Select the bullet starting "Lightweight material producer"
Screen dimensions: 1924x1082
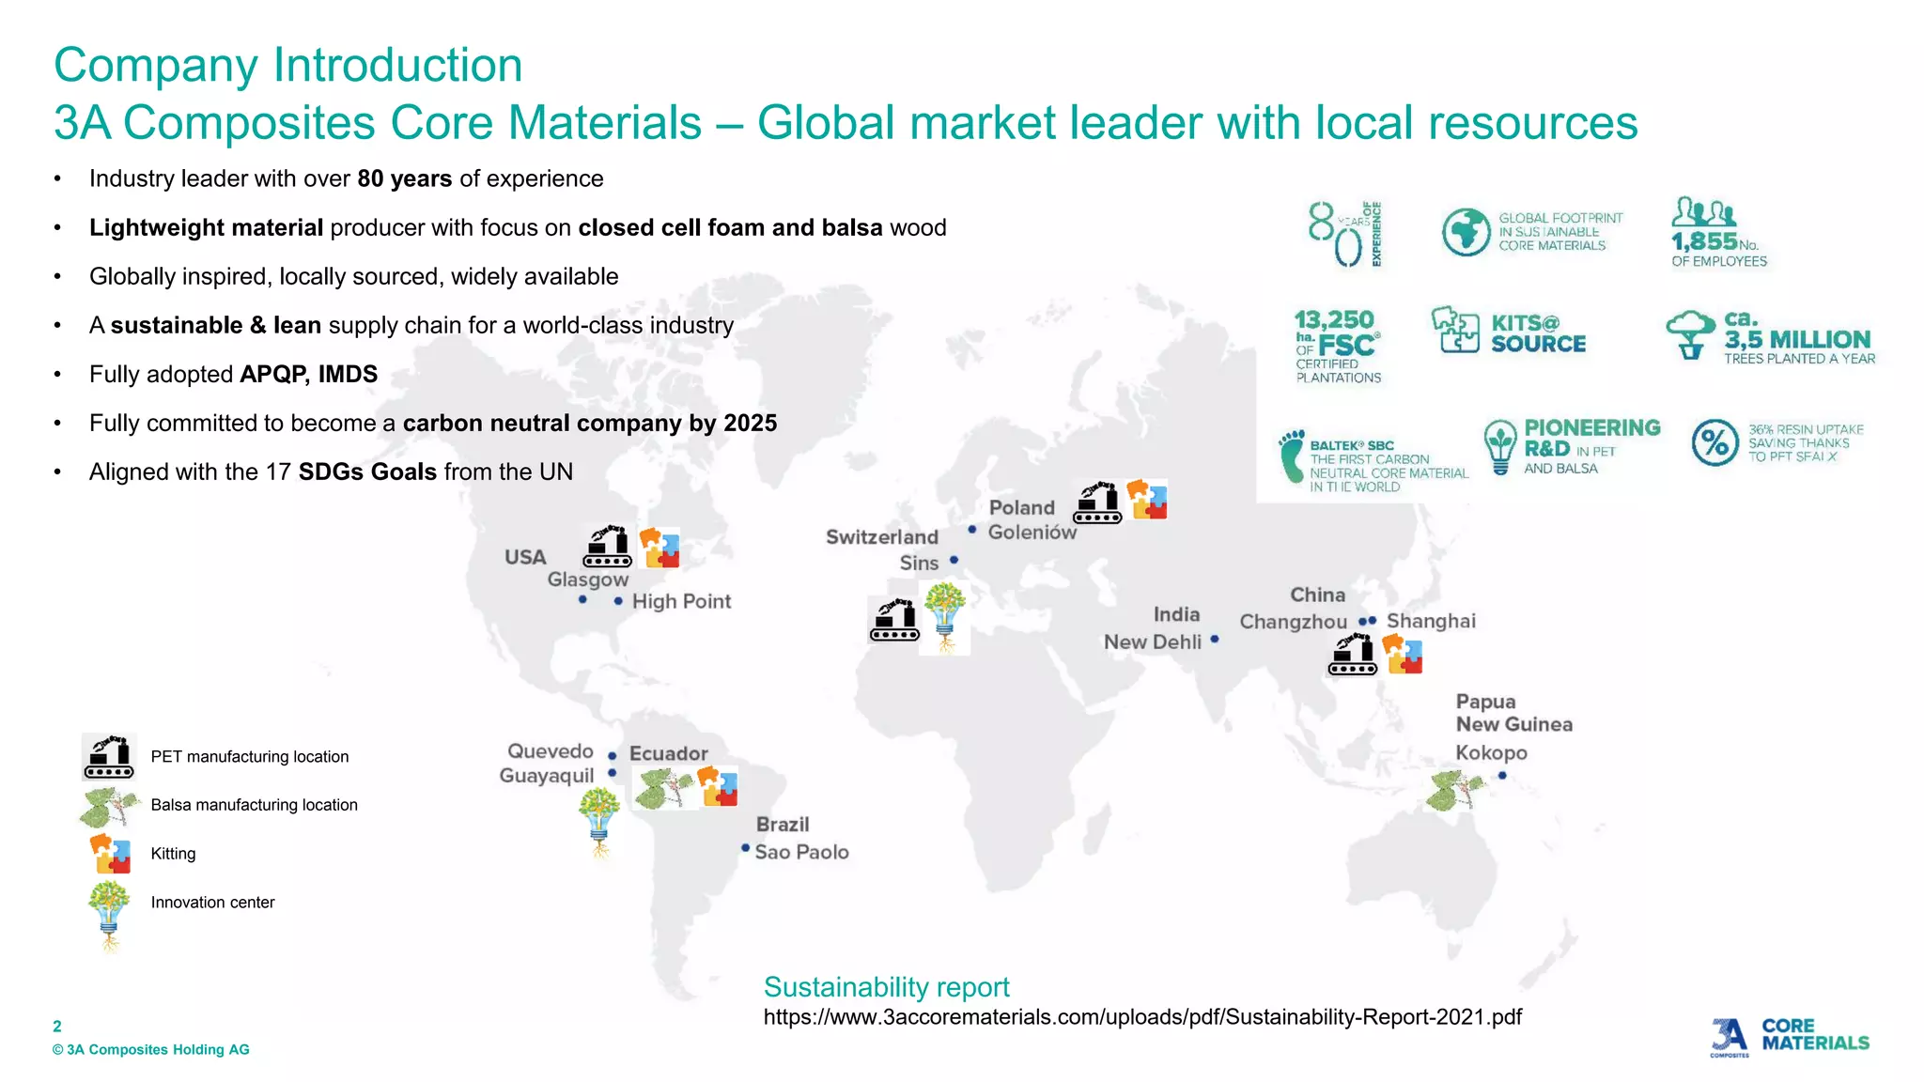coord(518,227)
